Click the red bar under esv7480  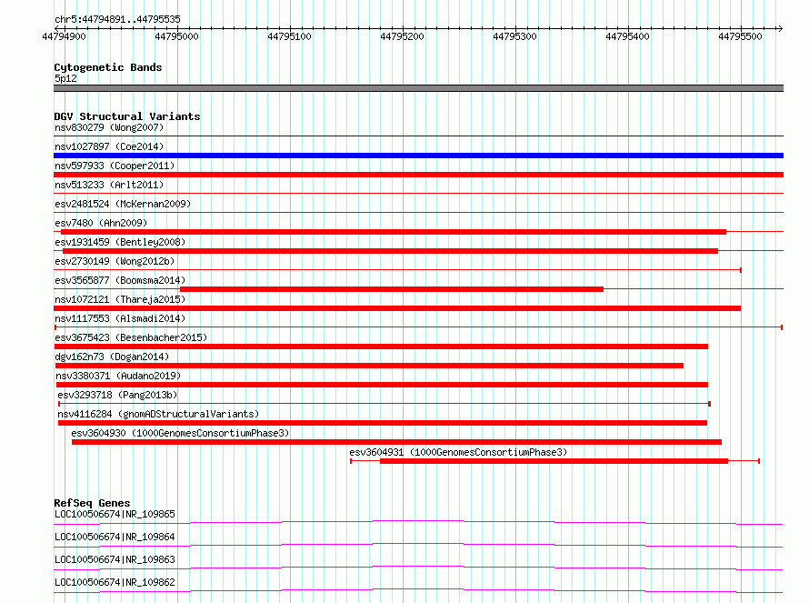[394, 232]
